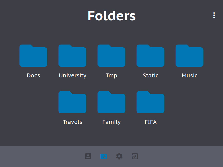Viewport: 223px width, 167px height.
Task: Click the Folders heading title
Action: (111, 16)
